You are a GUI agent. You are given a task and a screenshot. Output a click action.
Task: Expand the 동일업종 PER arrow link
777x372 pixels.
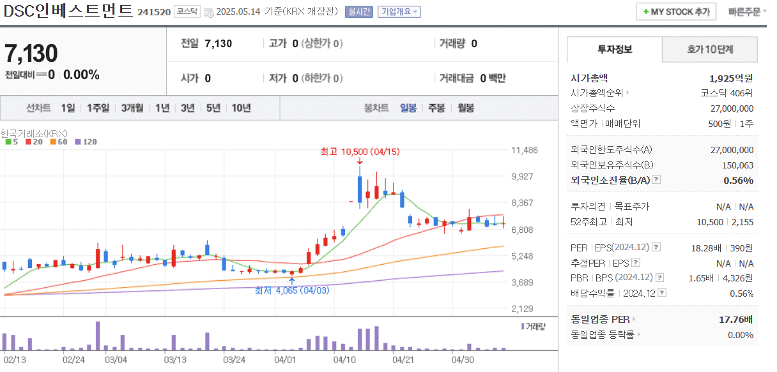tap(634, 319)
